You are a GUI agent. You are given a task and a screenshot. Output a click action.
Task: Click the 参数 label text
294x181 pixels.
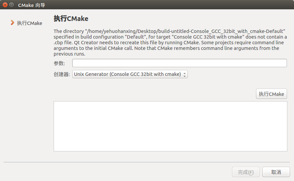click(59, 63)
